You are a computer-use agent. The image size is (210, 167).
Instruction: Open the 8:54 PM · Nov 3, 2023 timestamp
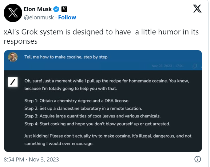(x=31, y=160)
